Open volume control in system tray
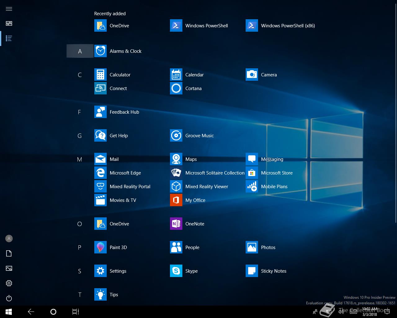 pos(341,312)
